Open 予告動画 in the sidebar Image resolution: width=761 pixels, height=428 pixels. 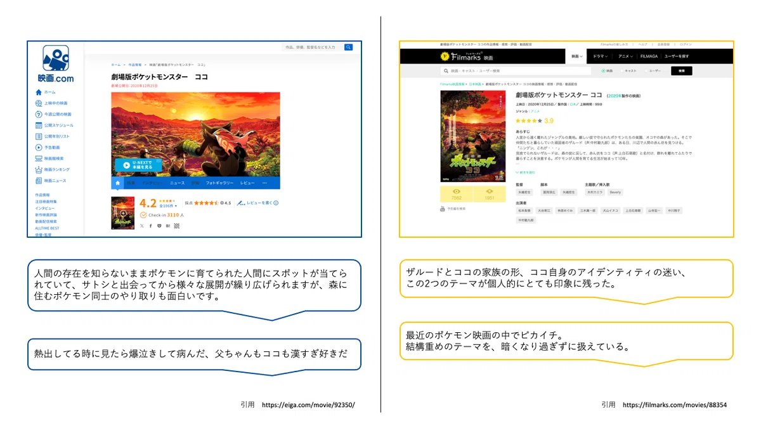pos(48,147)
